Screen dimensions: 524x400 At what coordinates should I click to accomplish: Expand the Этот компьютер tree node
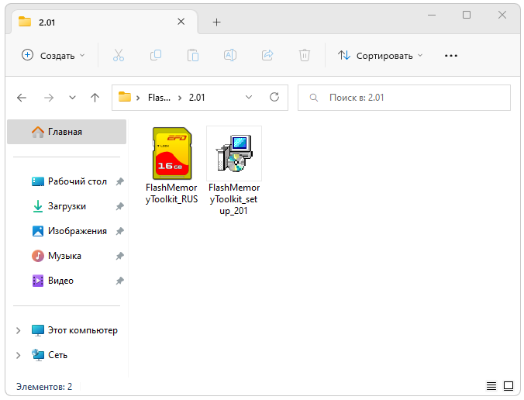tap(18, 330)
